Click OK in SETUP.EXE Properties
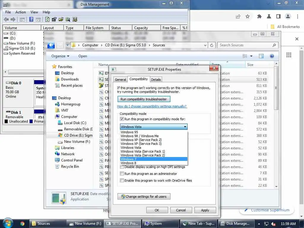Viewport: 304px width, 228px height. pyautogui.click(x=157, y=210)
